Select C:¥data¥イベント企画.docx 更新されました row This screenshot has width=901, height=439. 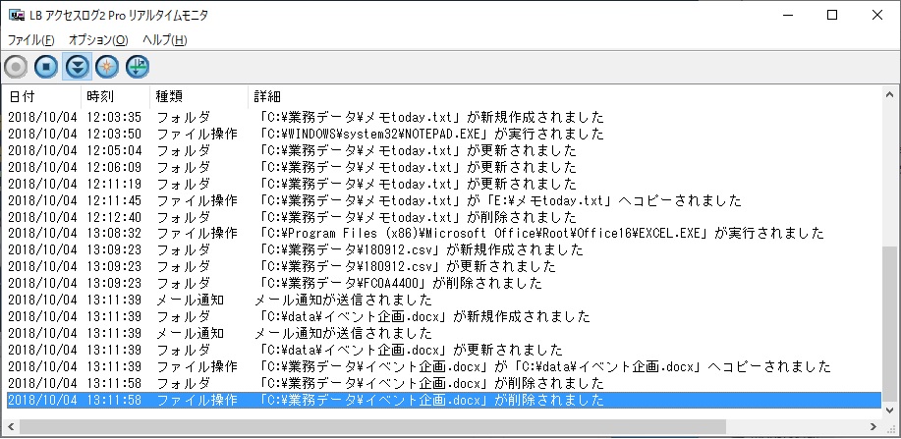tap(443, 350)
